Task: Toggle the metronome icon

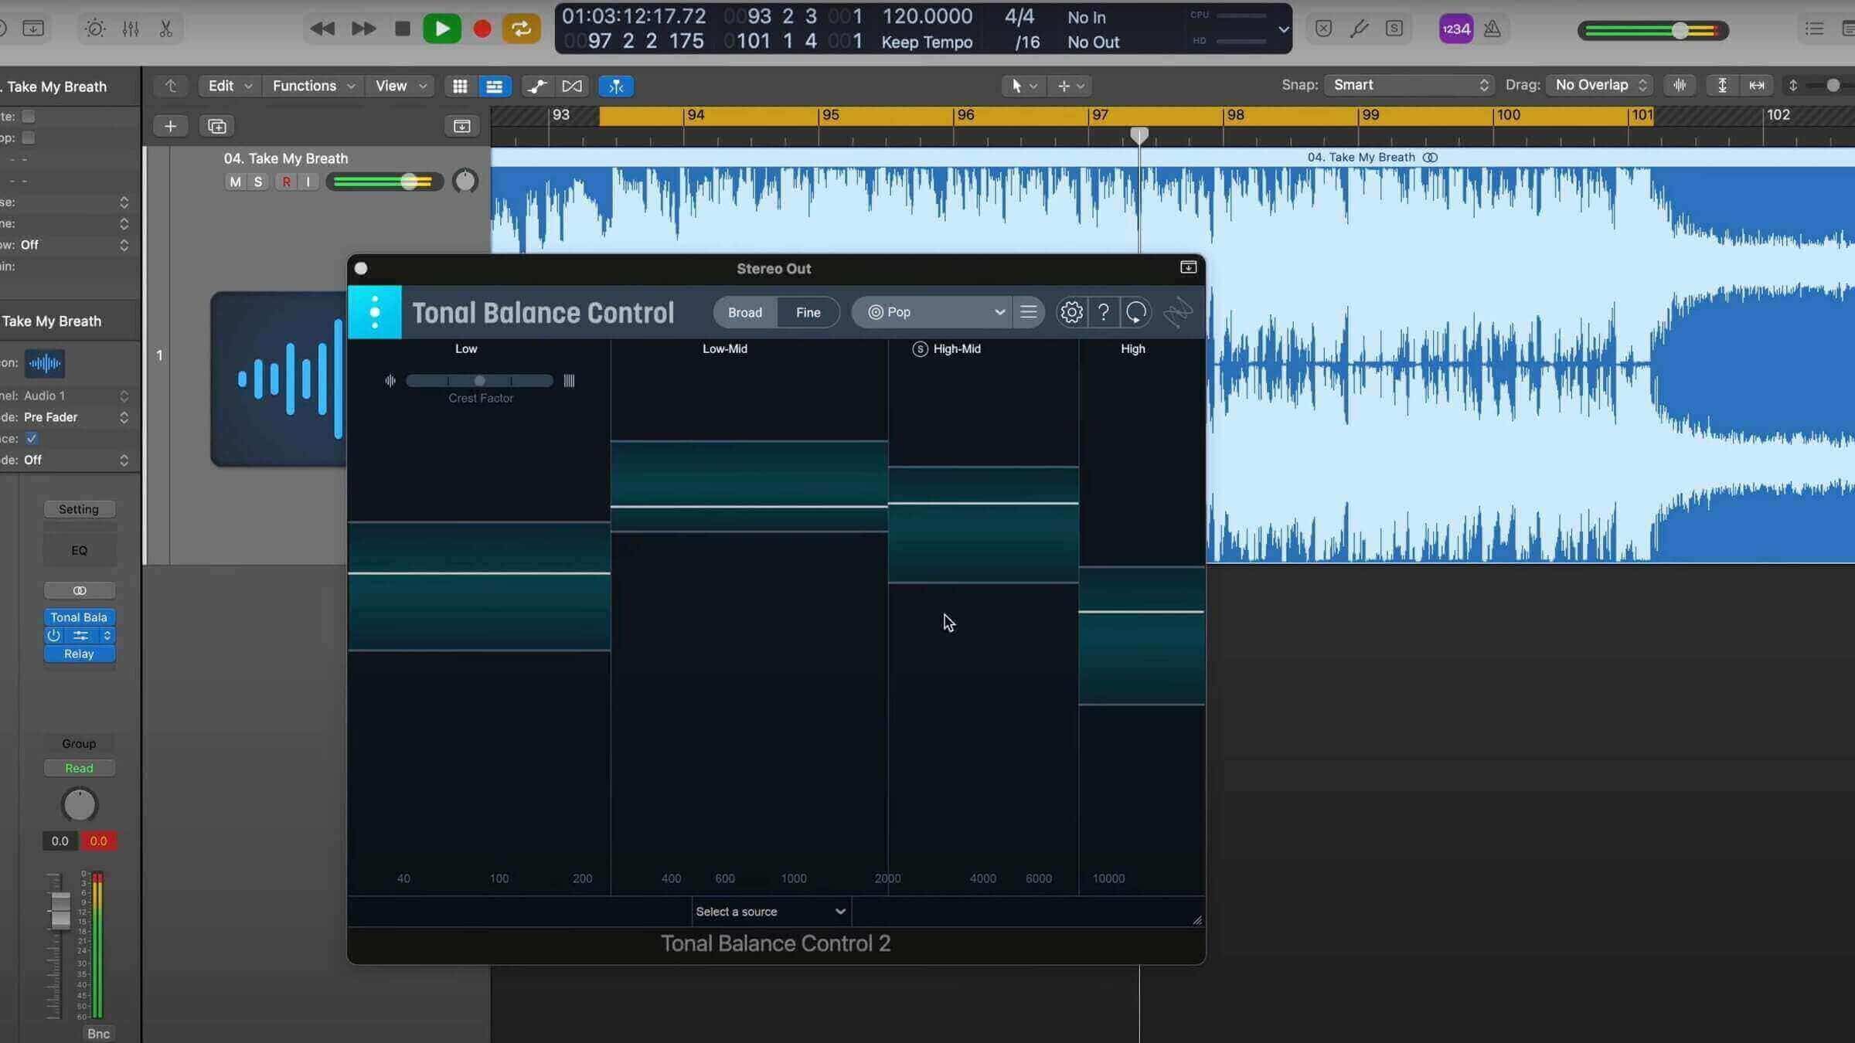Action: 1493,29
